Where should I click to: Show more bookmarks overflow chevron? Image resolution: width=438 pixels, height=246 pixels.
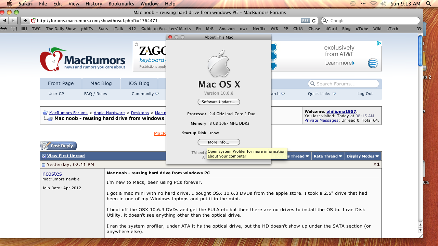pyautogui.click(x=419, y=29)
